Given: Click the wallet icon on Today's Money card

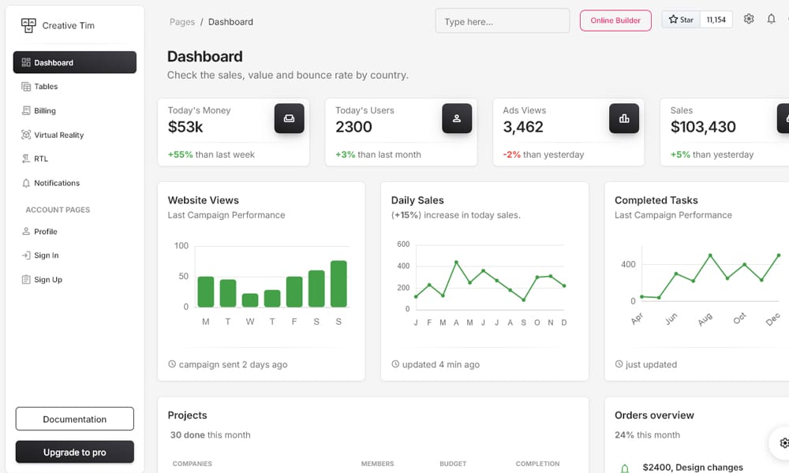Looking at the screenshot, I should [x=290, y=118].
